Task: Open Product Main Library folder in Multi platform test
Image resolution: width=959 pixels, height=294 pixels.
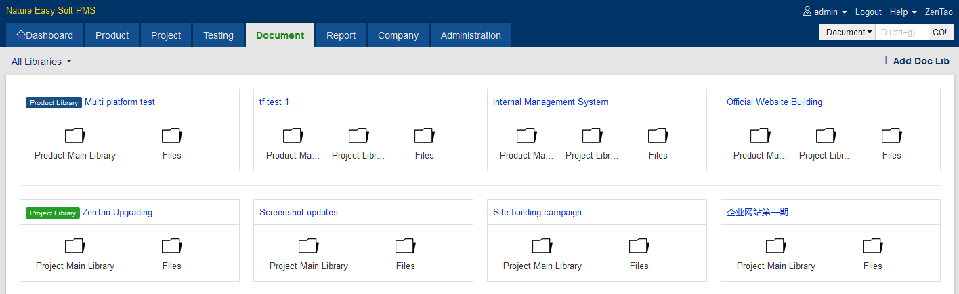Action: [75, 143]
